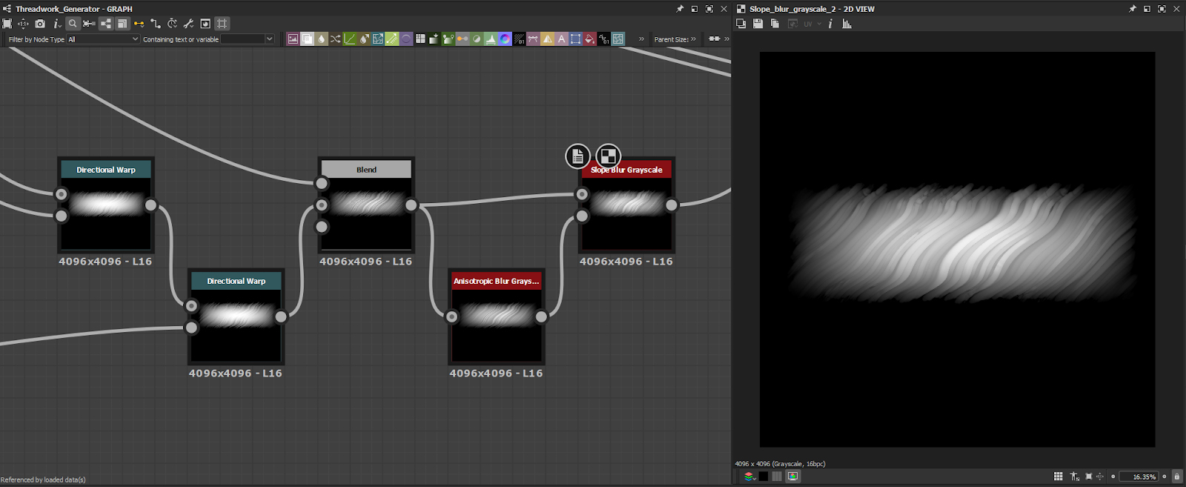Select the gray background color swatch

point(777,476)
